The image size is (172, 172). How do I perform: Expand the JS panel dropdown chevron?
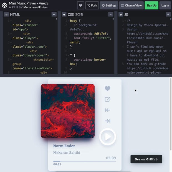(x=168, y=14)
